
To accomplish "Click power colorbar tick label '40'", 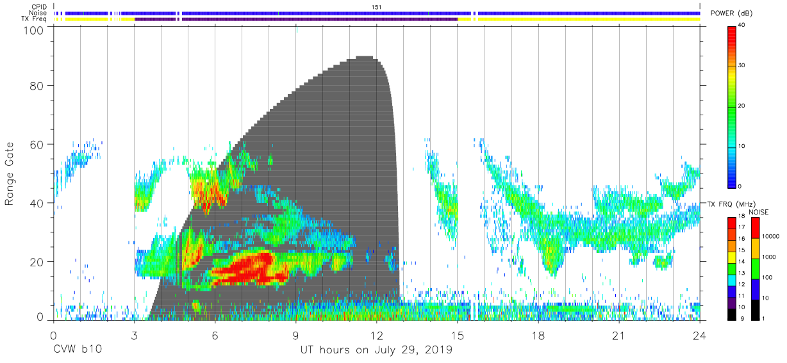I will click(741, 26).
